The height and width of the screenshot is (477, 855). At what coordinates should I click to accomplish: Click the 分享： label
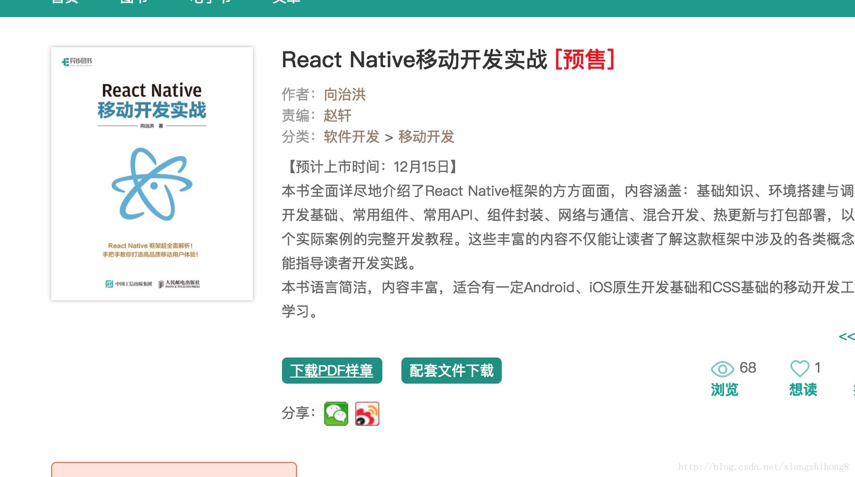[299, 413]
